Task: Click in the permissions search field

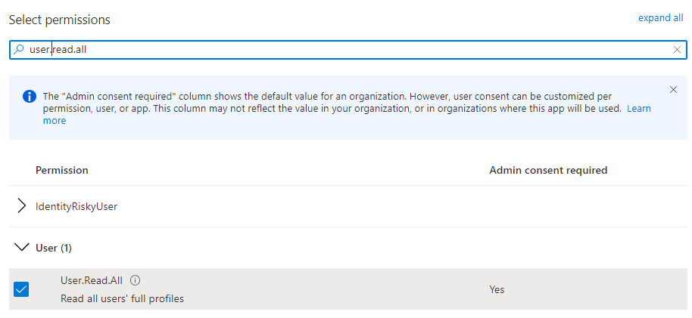Action: pos(341,50)
